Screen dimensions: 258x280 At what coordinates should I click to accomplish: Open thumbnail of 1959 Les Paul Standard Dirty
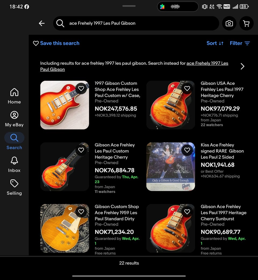click(64, 228)
